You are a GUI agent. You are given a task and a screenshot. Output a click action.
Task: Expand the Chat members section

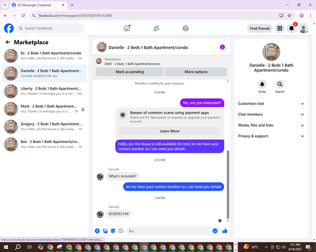coord(271,115)
